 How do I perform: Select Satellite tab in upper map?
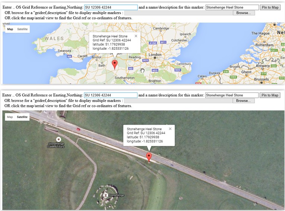tap(22, 29)
